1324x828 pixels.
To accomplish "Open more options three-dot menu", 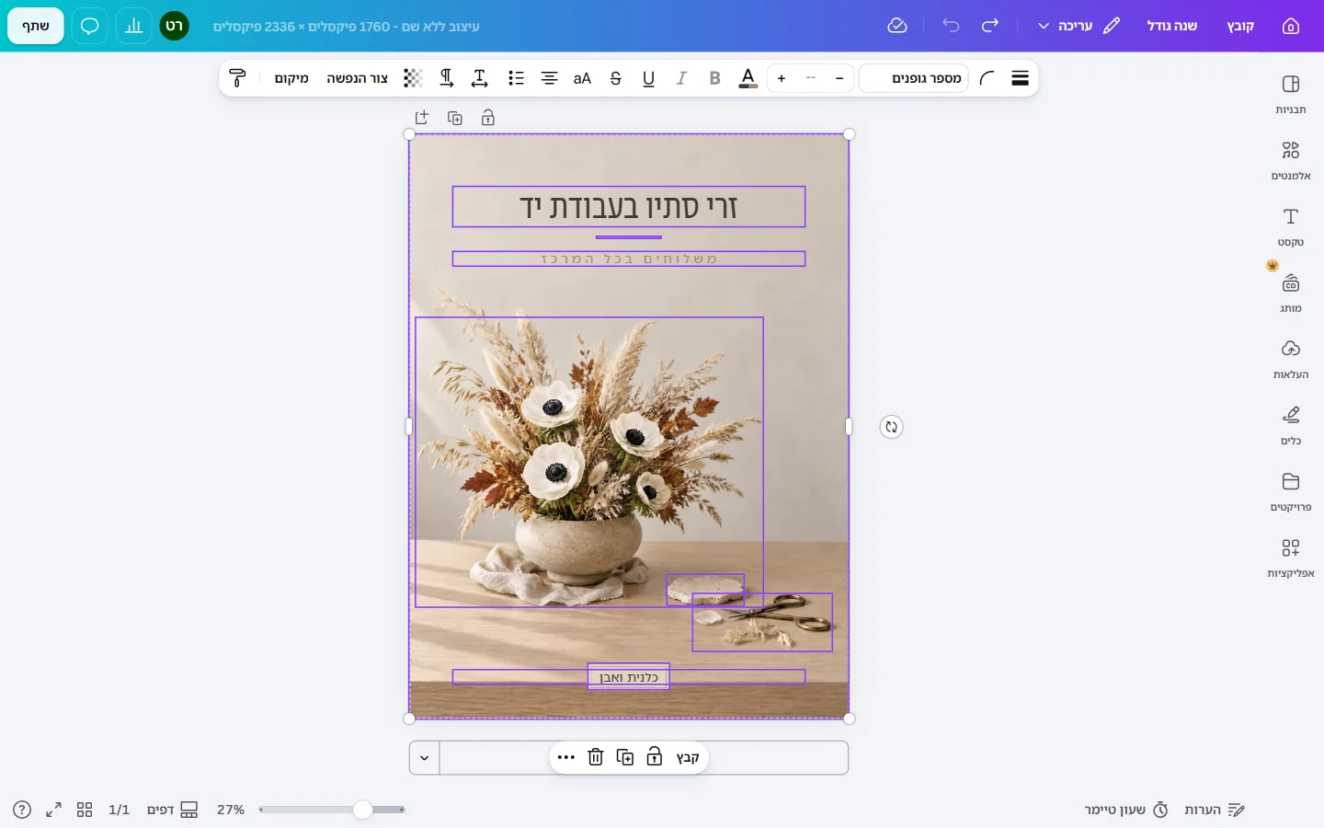I will (566, 757).
